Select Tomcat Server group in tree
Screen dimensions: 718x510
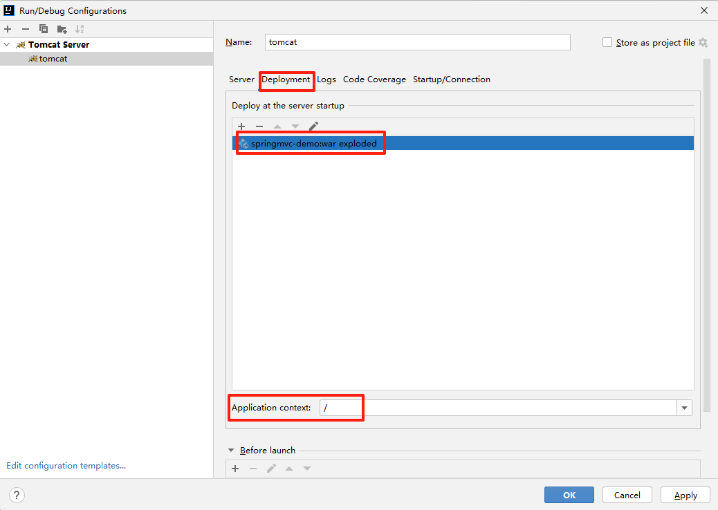point(59,44)
